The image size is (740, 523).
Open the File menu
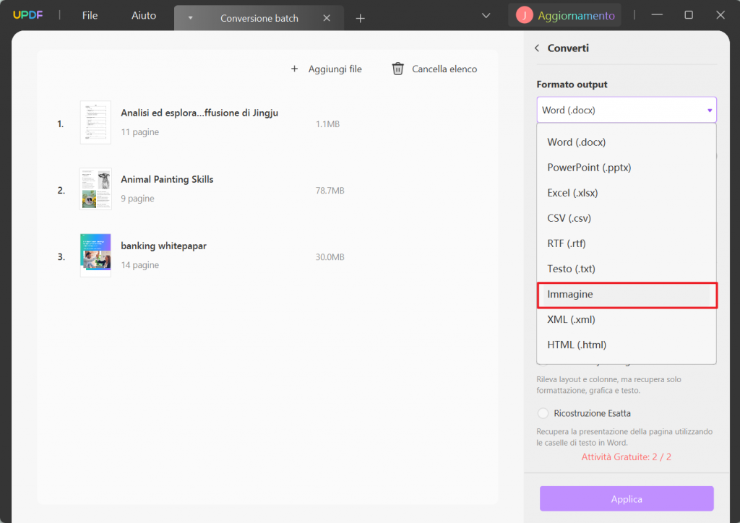coord(90,15)
